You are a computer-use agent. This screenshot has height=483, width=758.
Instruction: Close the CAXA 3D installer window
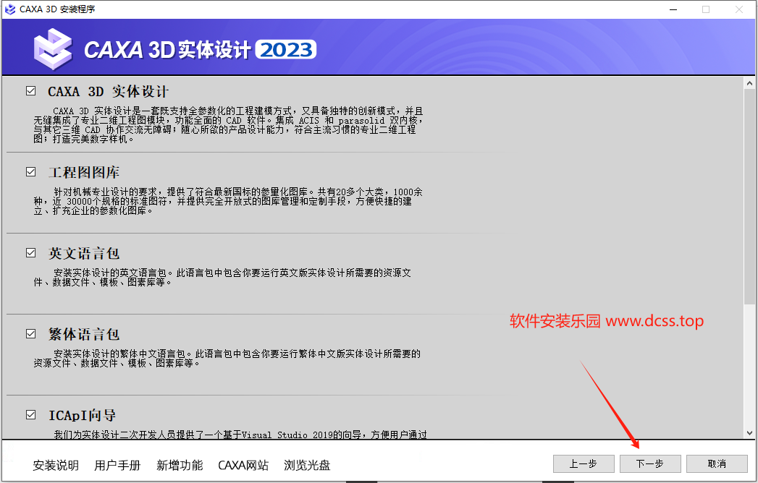point(739,9)
